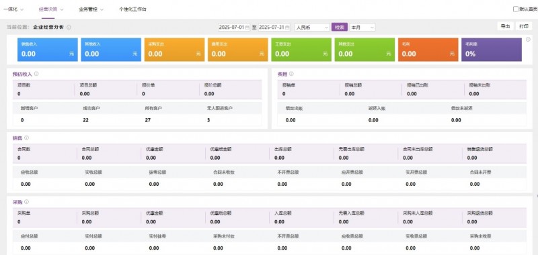Click info icon next to 销售 section
The image size is (538, 255).
26,138
